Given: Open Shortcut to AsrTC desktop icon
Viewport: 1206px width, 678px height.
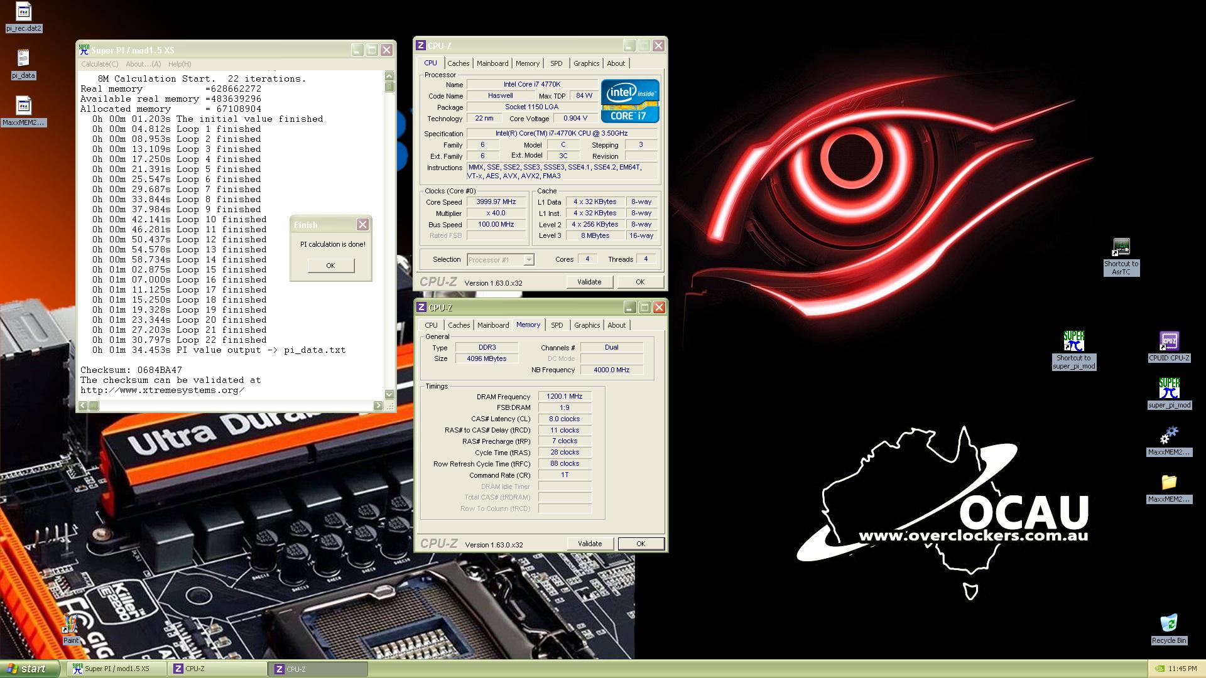Looking at the screenshot, I should [x=1121, y=248].
